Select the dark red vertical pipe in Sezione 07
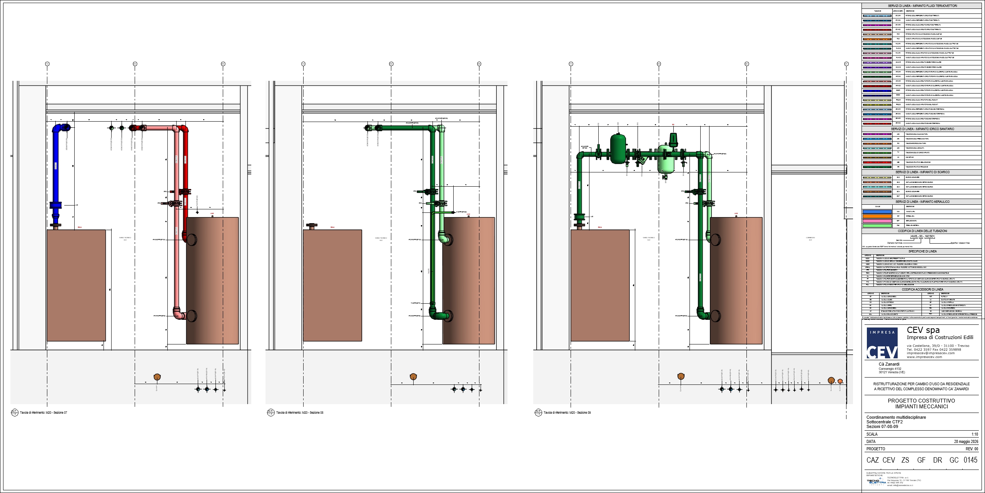This screenshot has width=985, height=493. [185, 181]
